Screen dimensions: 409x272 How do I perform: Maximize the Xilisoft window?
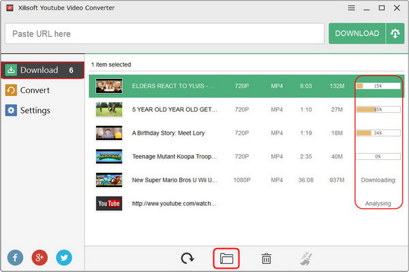click(x=382, y=8)
